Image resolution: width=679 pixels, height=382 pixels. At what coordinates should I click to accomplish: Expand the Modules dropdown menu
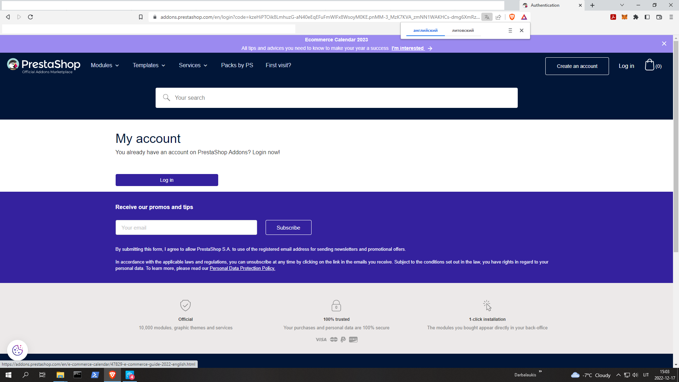pos(105,65)
